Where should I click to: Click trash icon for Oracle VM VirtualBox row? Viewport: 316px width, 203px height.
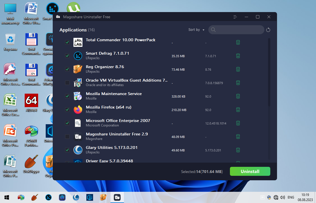[238, 83]
